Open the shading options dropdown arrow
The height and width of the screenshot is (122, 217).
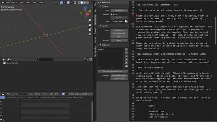point(91,2)
